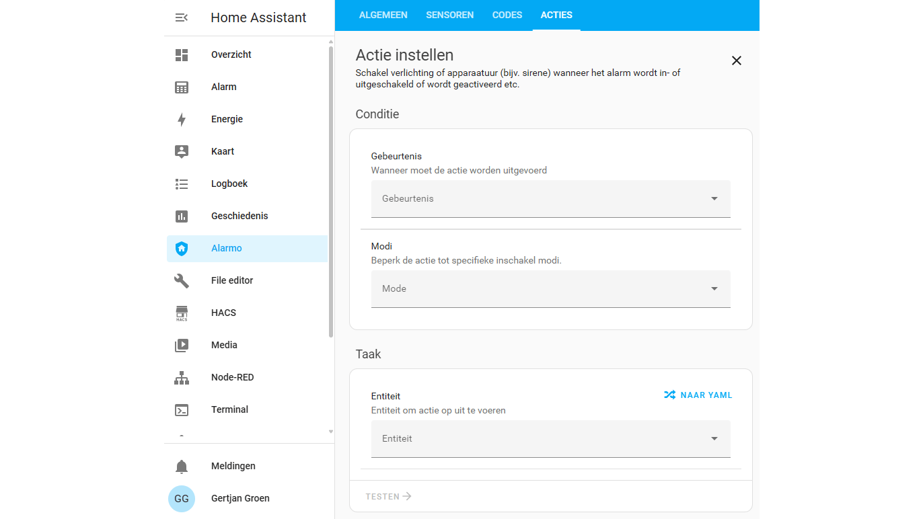Image resolution: width=923 pixels, height=519 pixels.
Task: Open the Mode dropdown
Action: [550, 289]
